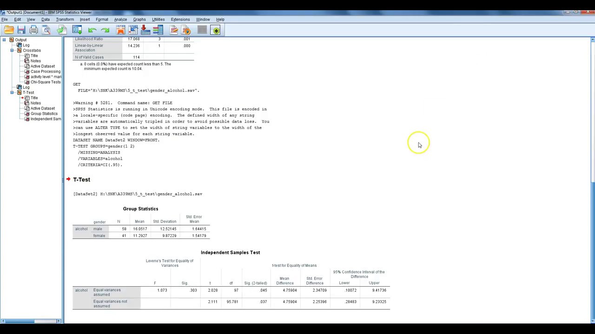Select Notes under T-Test in outline
595x334 pixels.
coord(35,103)
